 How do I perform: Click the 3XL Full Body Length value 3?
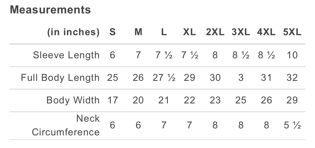pyautogui.click(x=241, y=78)
